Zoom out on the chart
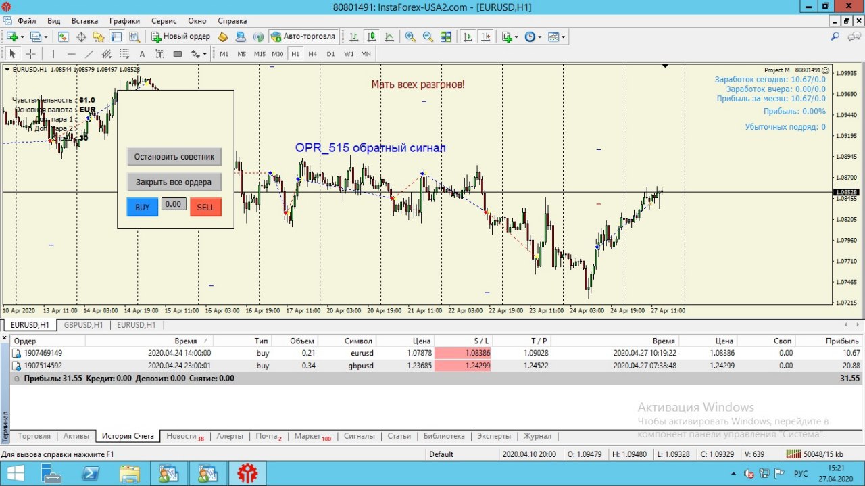 [428, 37]
